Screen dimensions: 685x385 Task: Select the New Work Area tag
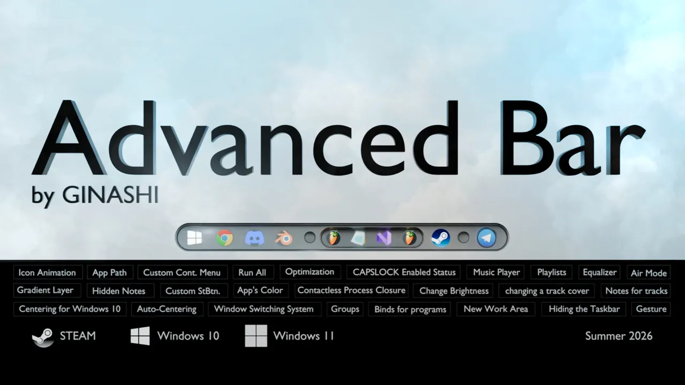(496, 309)
